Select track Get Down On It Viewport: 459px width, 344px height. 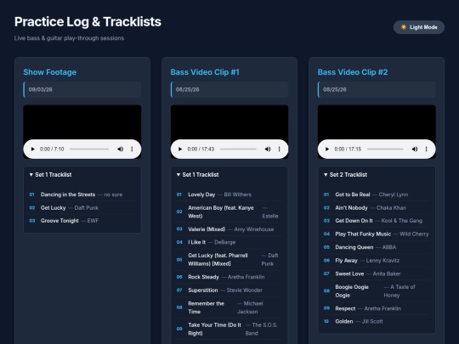(x=377, y=221)
